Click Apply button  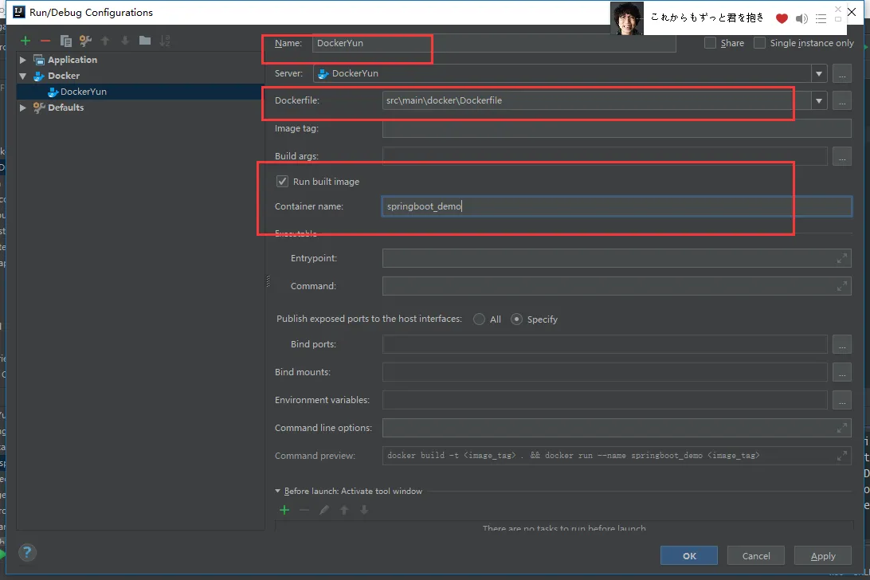click(x=823, y=555)
